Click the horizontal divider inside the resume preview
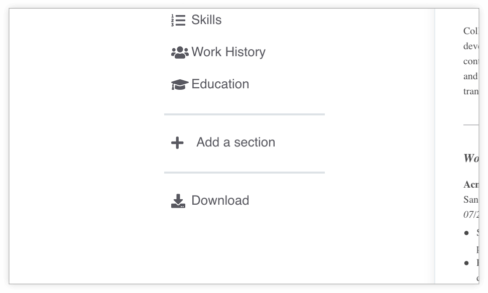Screen dimensions: 488x293 [x=471, y=125]
